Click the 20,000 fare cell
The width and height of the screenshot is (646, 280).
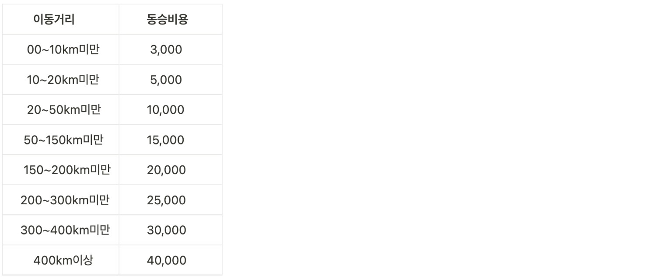tap(166, 170)
